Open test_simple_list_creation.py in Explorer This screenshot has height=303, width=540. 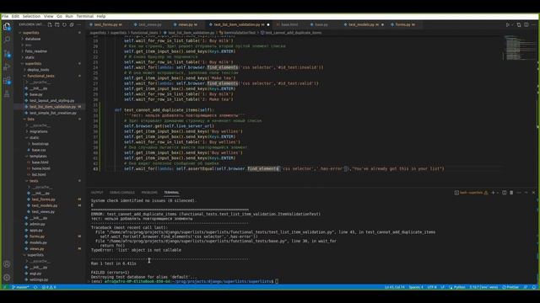click(x=52, y=113)
